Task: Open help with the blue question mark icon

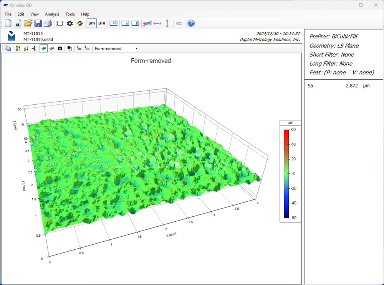Action: [x=191, y=23]
